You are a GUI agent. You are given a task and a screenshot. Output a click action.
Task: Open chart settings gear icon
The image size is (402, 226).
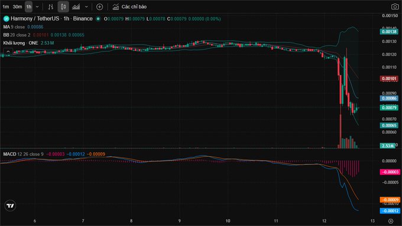390,221
